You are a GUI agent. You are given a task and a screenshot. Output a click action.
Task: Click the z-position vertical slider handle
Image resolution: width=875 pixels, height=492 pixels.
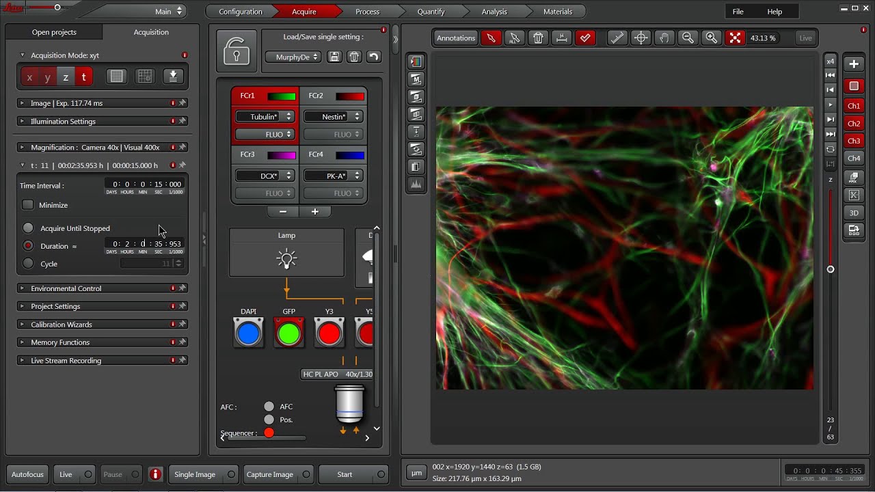click(831, 269)
